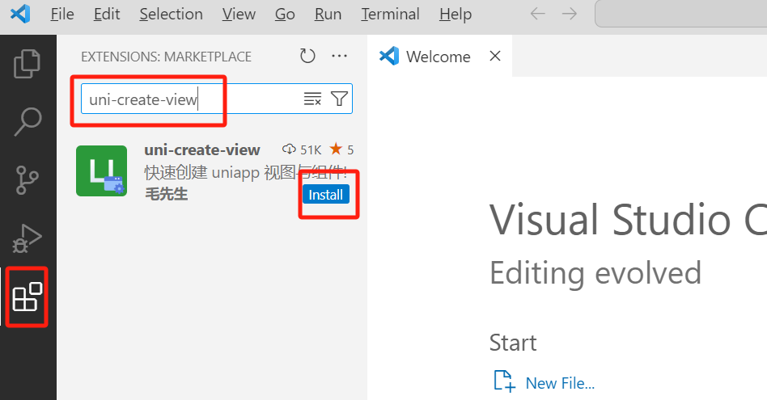This screenshot has height=400, width=767.
Task: Open the extension filter options
Action: pos(339,99)
